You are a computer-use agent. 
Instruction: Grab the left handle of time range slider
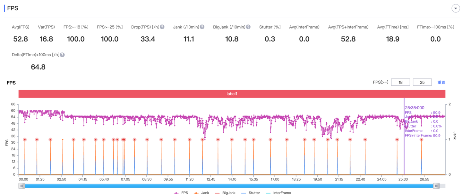[21, 186]
